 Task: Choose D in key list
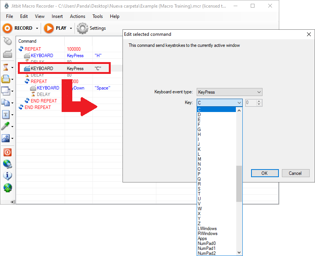click(216, 115)
